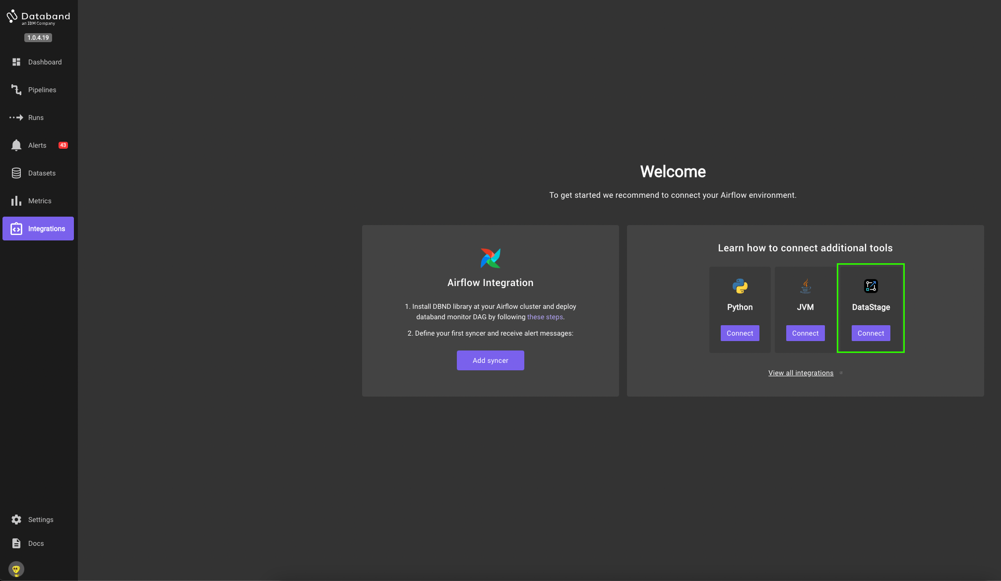1001x581 pixels.
Task: Open the 'these steps' link
Action: click(545, 317)
